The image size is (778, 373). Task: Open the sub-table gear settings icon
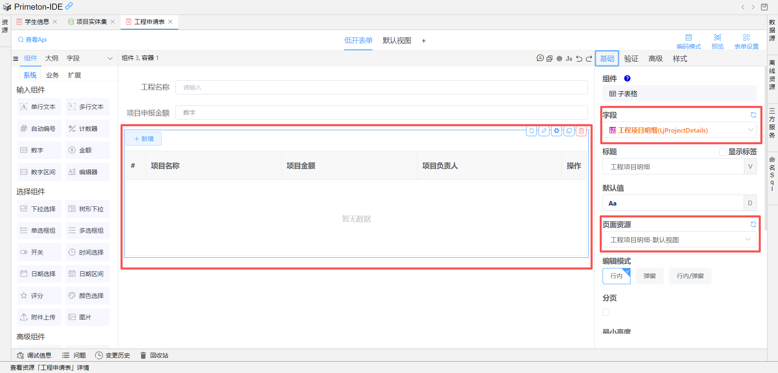557,131
